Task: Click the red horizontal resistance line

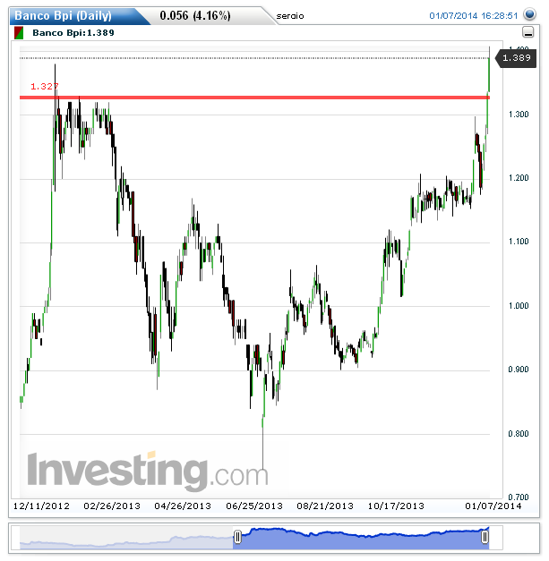Action: point(254,98)
